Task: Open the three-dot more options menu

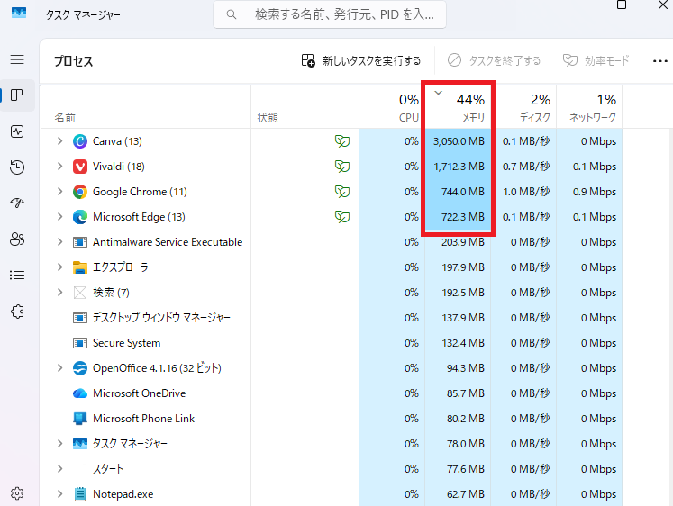Action: pyautogui.click(x=659, y=60)
